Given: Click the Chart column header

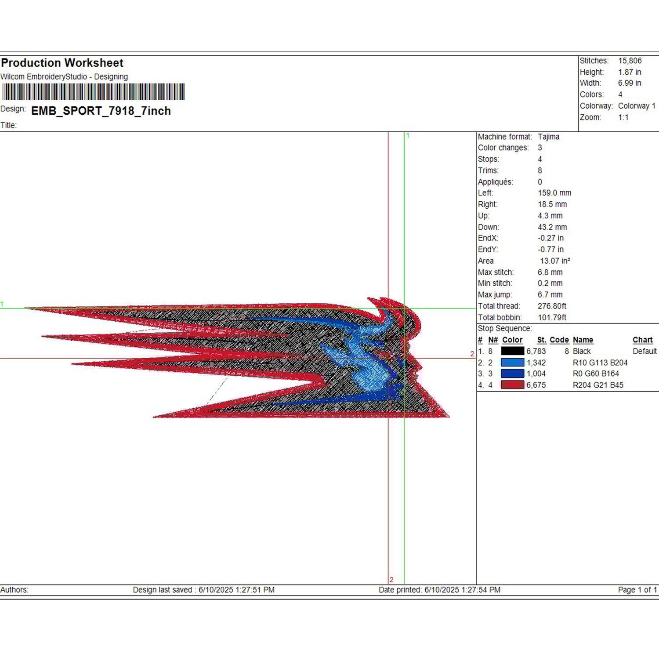Looking at the screenshot, I should (643, 340).
